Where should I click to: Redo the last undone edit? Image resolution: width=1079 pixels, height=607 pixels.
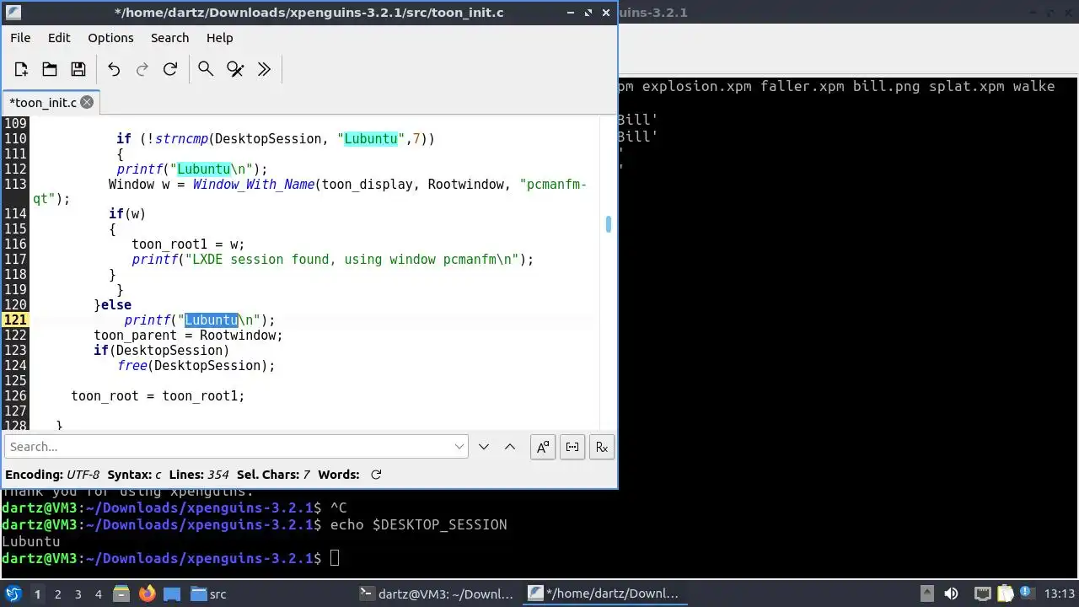[142, 69]
